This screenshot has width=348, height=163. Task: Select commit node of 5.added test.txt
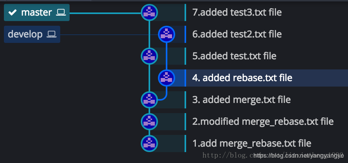(x=149, y=56)
